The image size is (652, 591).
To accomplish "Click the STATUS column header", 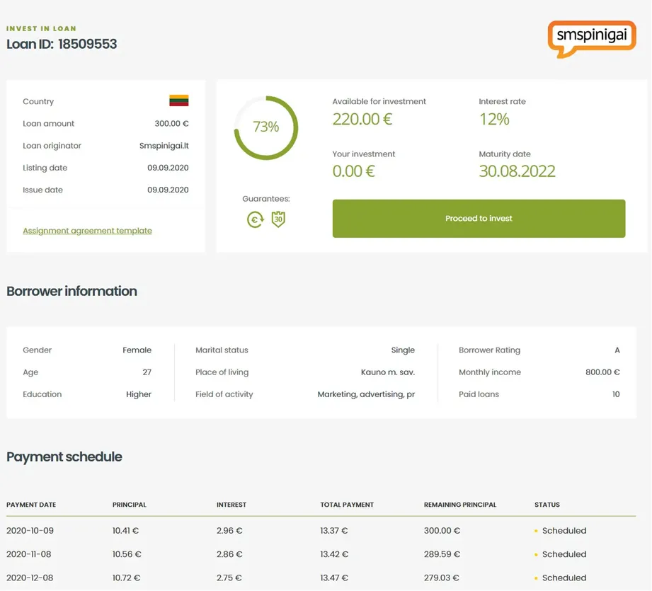I will (x=547, y=505).
